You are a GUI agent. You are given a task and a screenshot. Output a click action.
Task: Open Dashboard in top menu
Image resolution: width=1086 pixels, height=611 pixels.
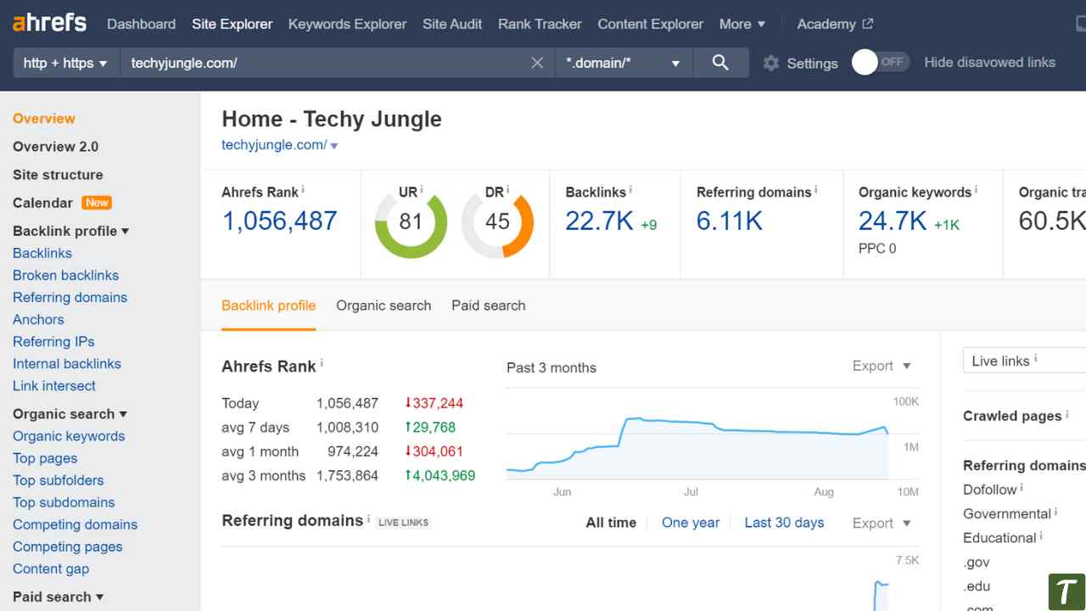(142, 24)
